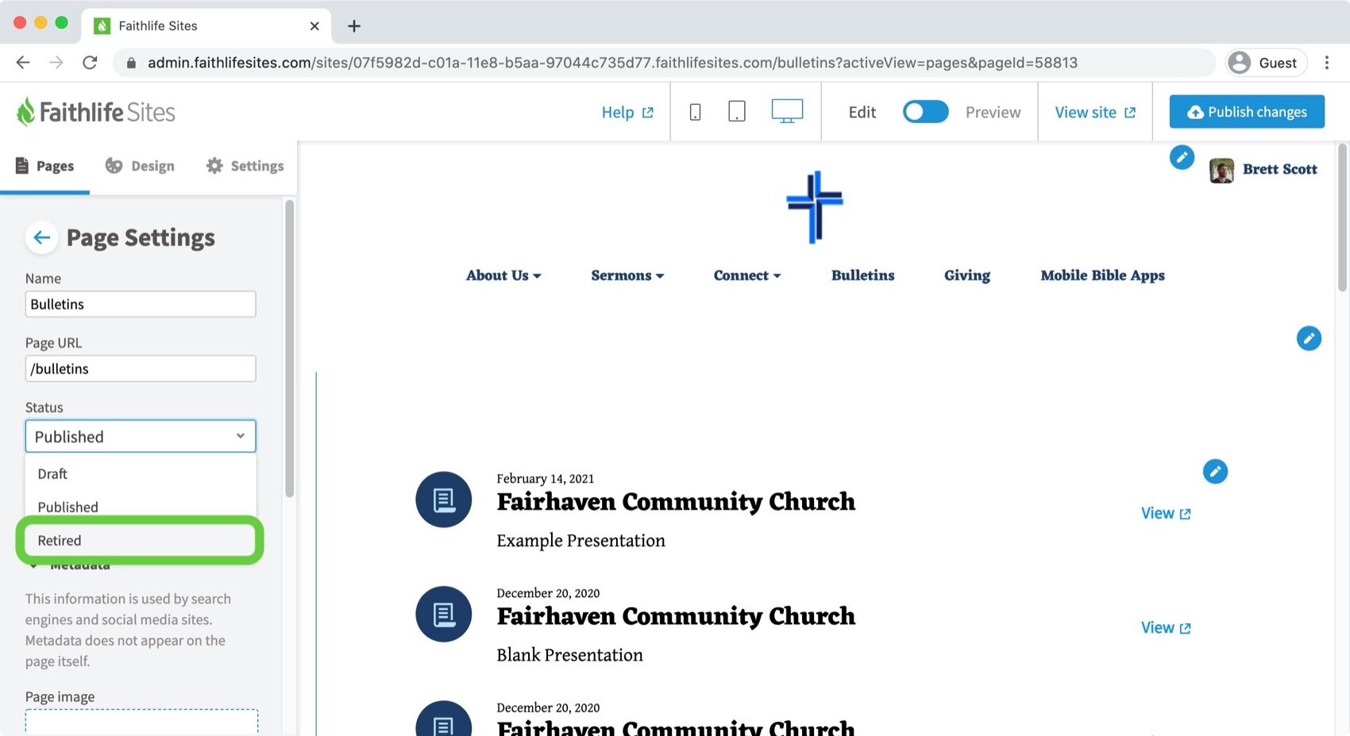The height and width of the screenshot is (736, 1350).
Task: Click the Preview label
Action: tap(993, 113)
